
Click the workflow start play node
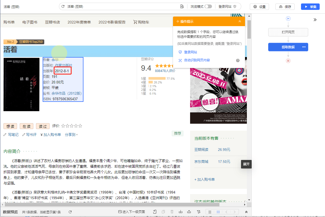[x=288, y=18]
